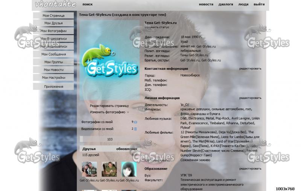Click Get-Styles.ru name under third friend
The height and width of the screenshot is (191, 301).
tap(129, 180)
